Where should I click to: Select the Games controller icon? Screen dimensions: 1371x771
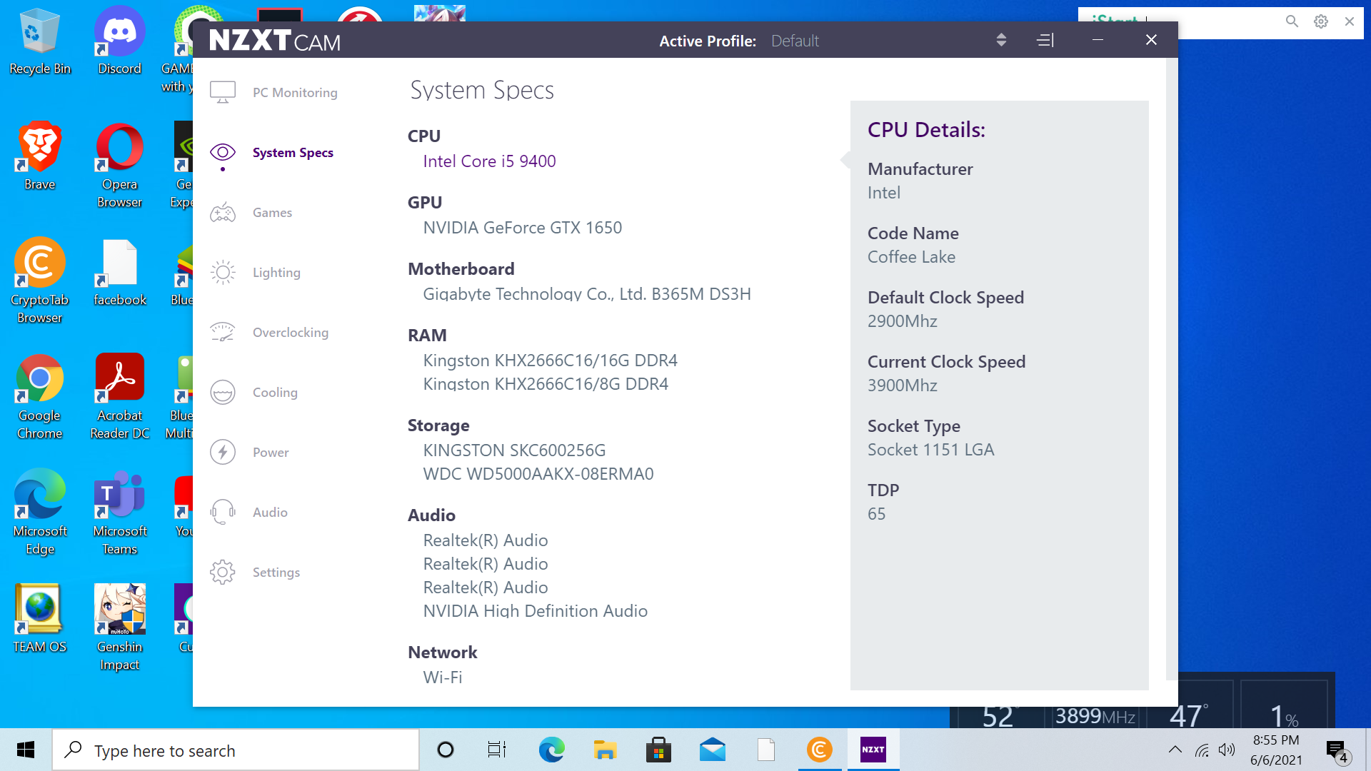tap(223, 212)
